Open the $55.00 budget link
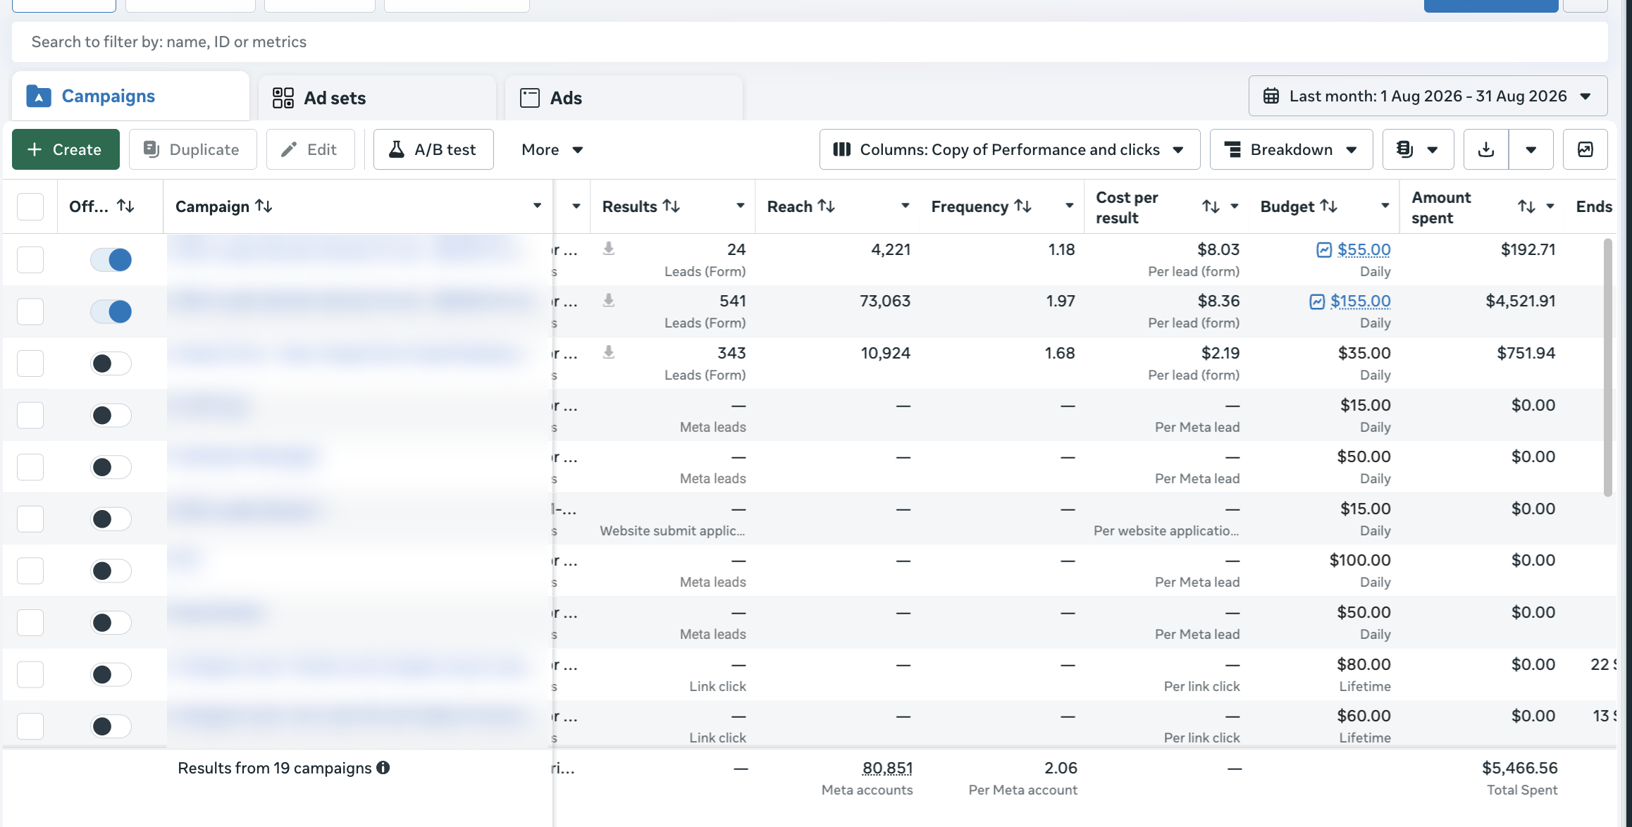Screen dimensions: 1632x827 tap(1364, 249)
